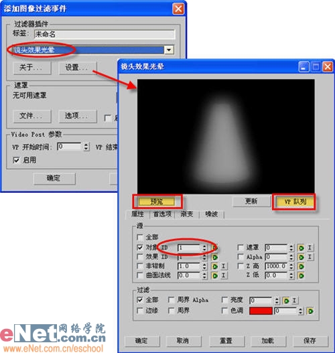Uncheck 全部 in the 过滤 group
This screenshot has width=335, height=353.
[x=140, y=300]
